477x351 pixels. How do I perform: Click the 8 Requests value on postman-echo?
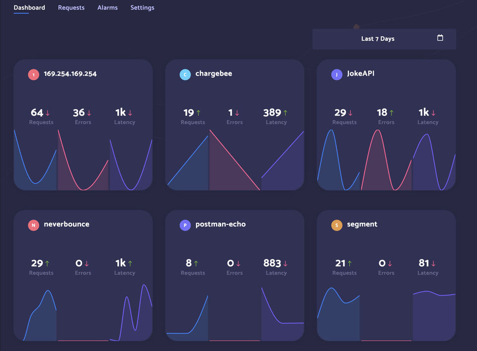point(189,263)
